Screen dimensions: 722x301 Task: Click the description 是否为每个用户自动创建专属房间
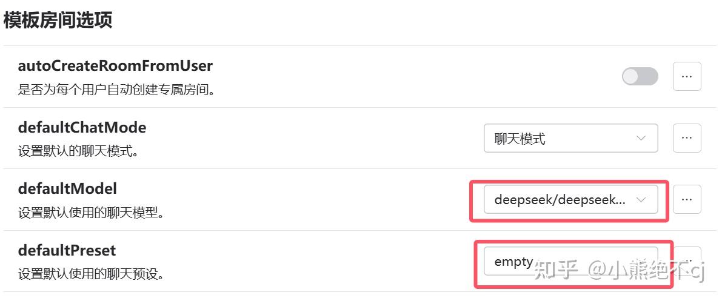117,90
